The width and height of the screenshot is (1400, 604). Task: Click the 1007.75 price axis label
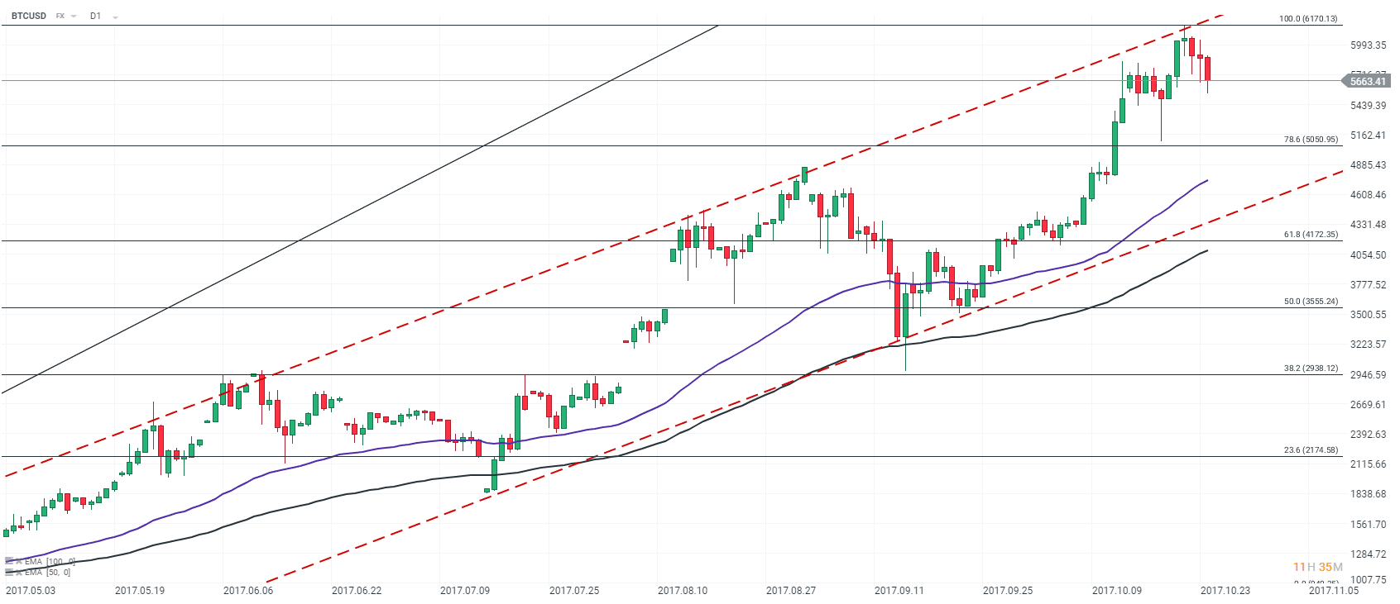pyautogui.click(x=1369, y=580)
